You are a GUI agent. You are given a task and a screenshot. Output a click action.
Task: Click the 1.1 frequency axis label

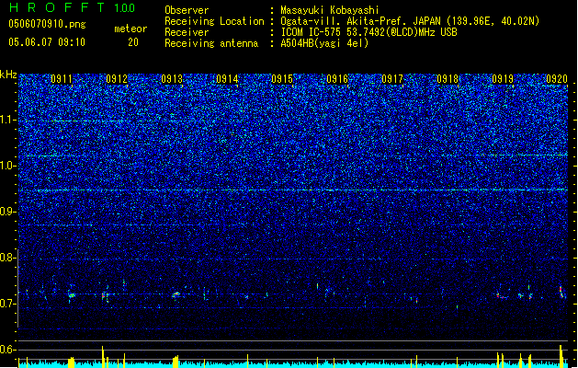[6, 120]
